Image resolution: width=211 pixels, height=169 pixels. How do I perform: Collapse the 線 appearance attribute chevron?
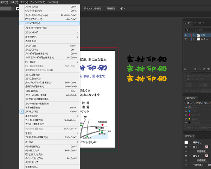(190, 147)
